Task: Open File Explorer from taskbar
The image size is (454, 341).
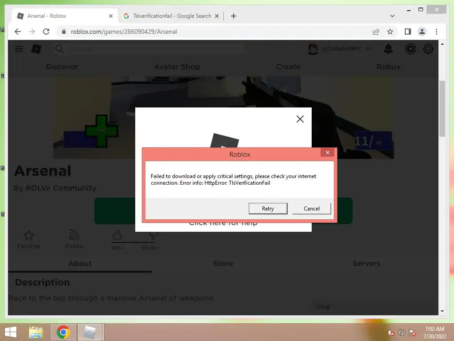Action: [36, 332]
